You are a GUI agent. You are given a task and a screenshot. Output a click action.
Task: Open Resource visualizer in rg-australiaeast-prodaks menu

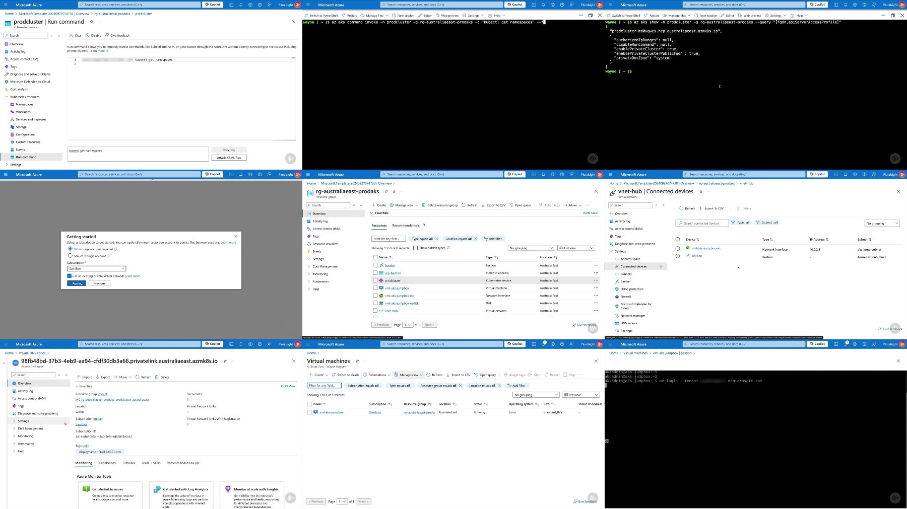[x=325, y=244]
